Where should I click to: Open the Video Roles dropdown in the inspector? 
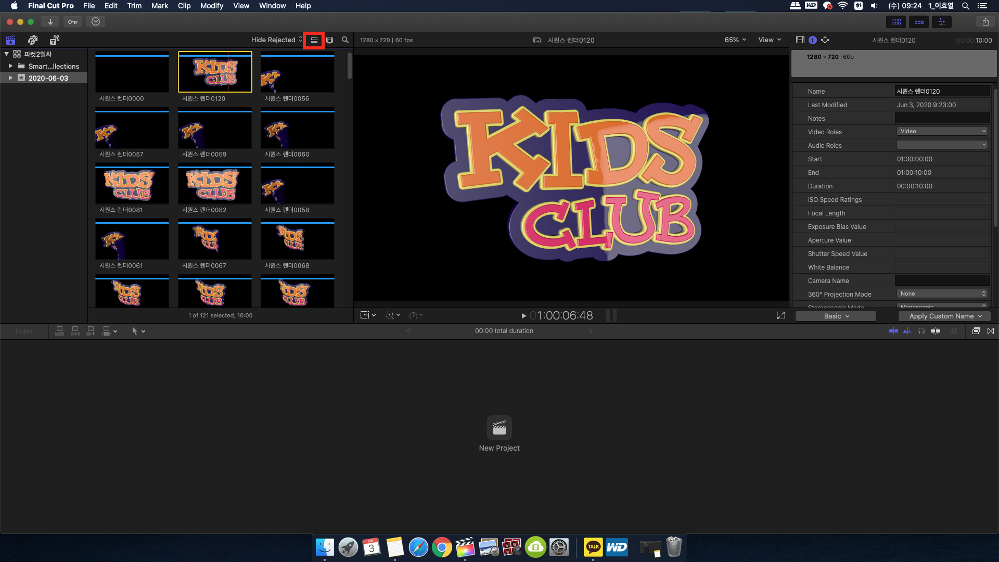942,131
